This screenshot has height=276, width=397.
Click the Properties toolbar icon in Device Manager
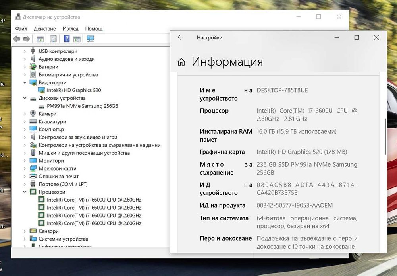tap(53, 39)
